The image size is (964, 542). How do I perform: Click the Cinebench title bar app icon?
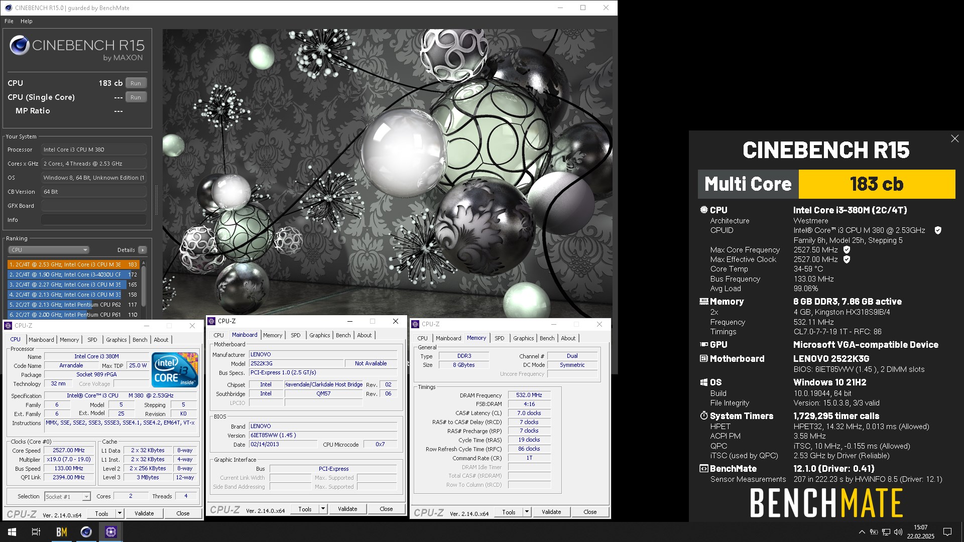click(8, 8)
